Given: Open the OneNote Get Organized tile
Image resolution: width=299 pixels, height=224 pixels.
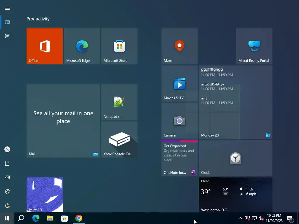Looking at the screenshot, I should pos(180,158).
